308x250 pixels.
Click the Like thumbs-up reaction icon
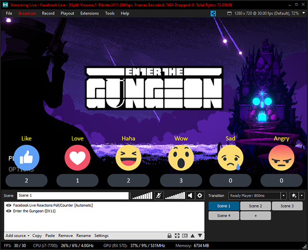tap(27, 158)
